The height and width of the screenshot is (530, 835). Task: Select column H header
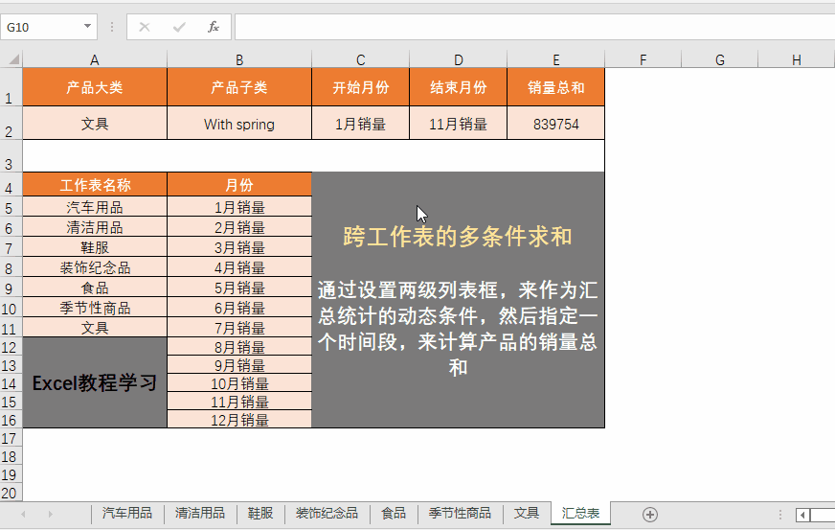[797, 59]
